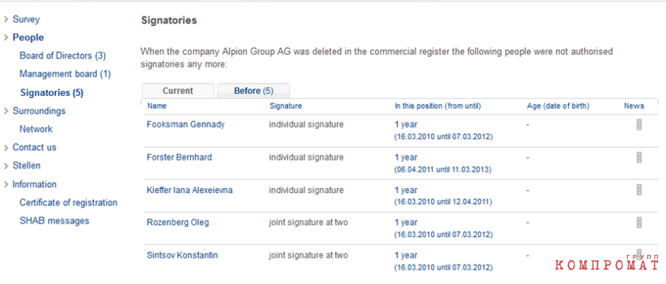The image size is (666, 284).
Task: Open Certificate of registration link
Action: coord(69,202)
